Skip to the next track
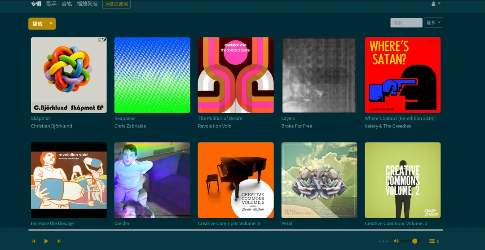The height and width of the screenshot is (250, 485). pyautogui.click(x=59, y=241)
